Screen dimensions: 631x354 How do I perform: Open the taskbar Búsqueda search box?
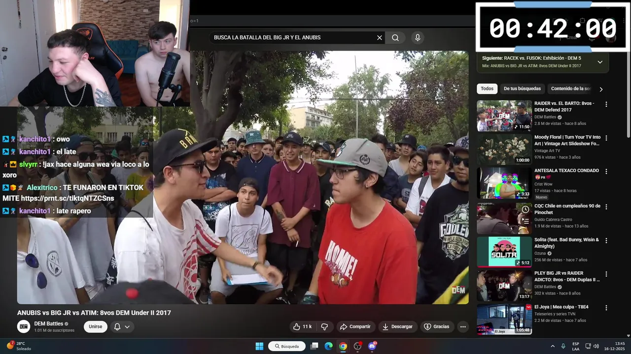[x=286, y=346]
